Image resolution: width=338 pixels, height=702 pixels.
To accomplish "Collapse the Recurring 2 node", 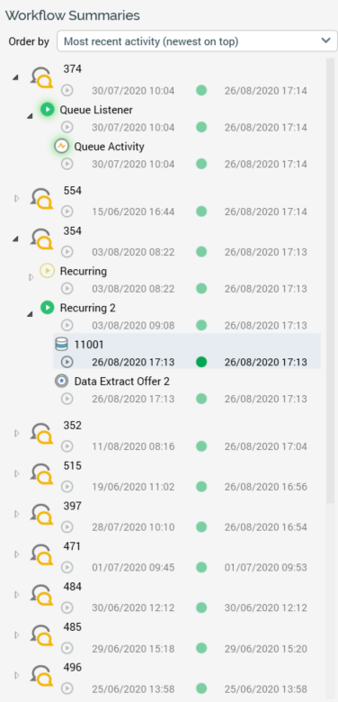I will click(x=30, y=314).
